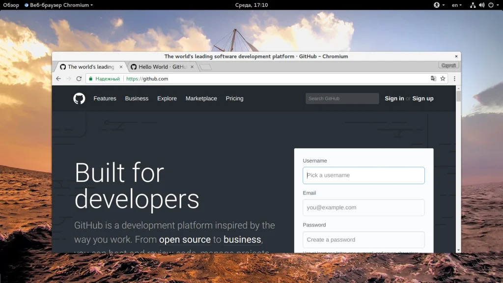The image size is (503, 283).
Task: Reload the page with the refresh icon
Action: click(x=79, y=79)
